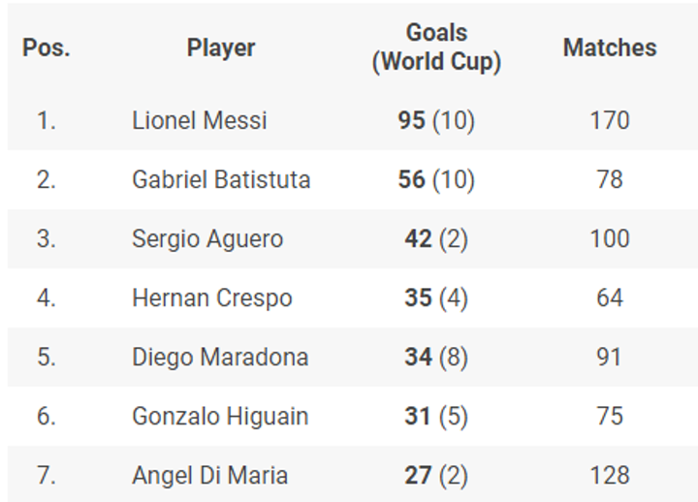Viewport: 698px width, 502px height.
Task: Click the Goals (World Cup) header
Action: (436, 47)
